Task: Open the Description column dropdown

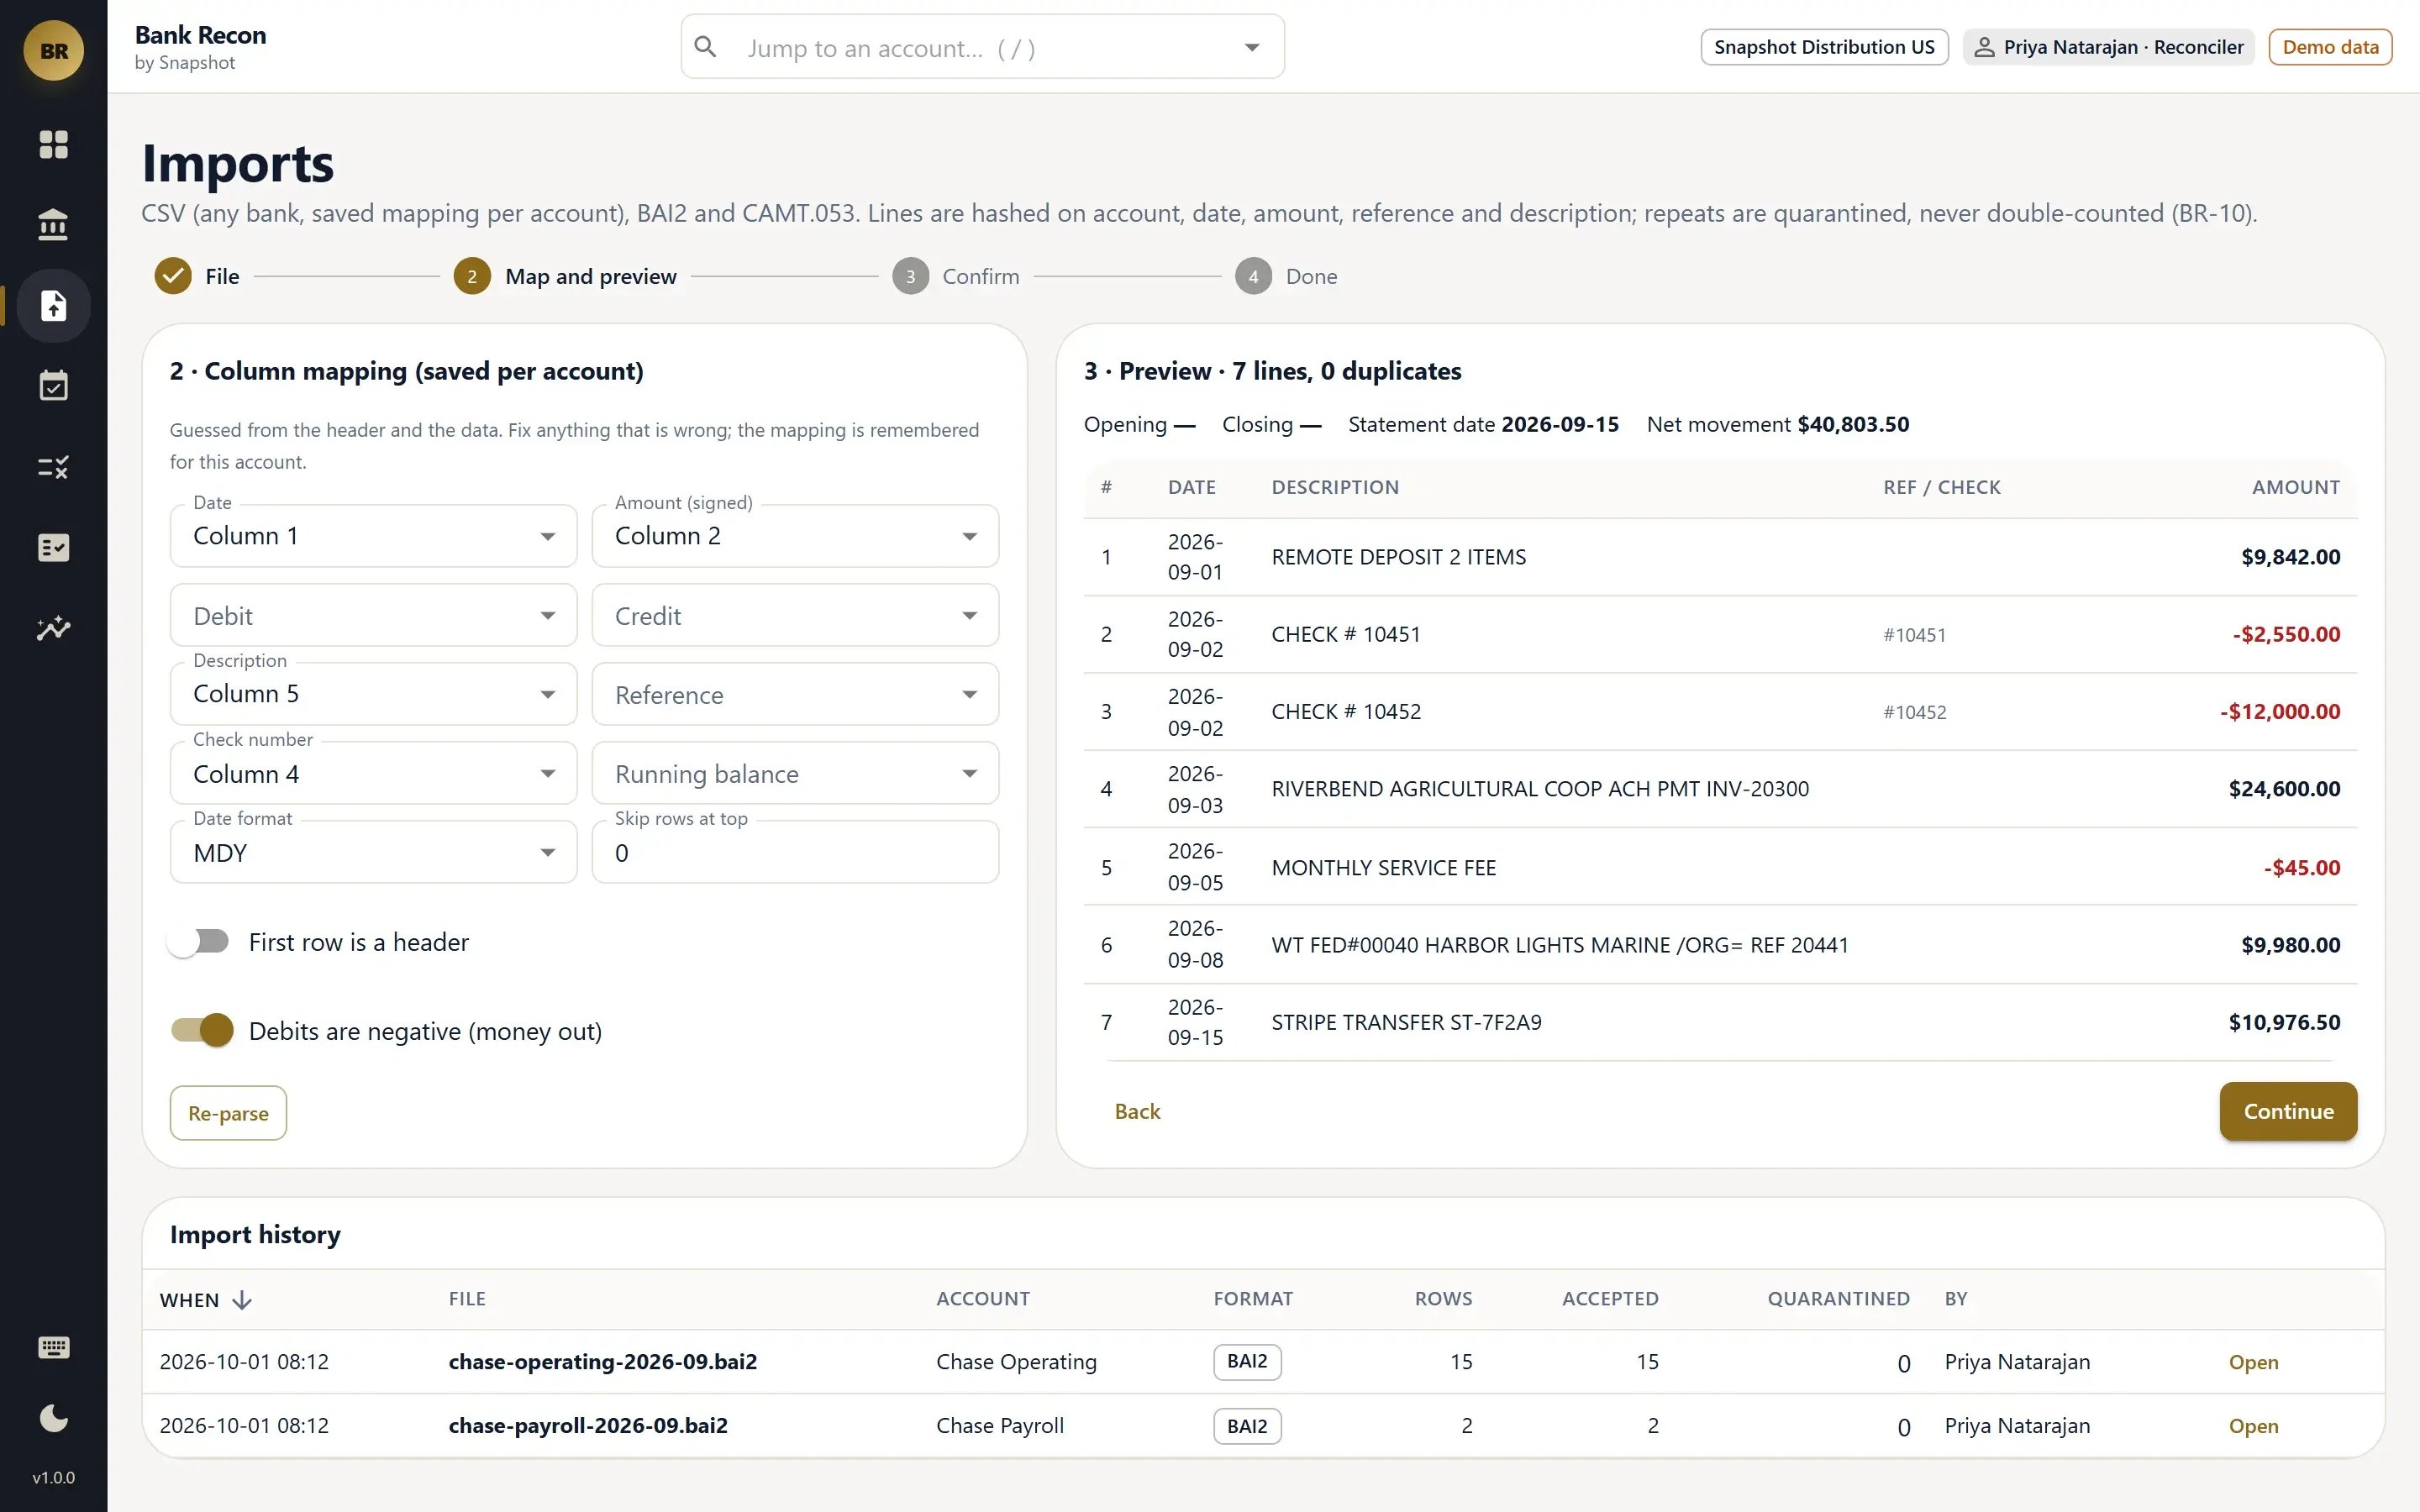Action: [x=373, y=694]
